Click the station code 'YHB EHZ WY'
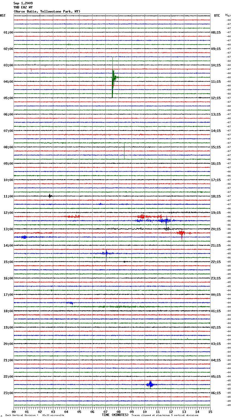The width and height of the screenshot is (232, 419). tap(23, 7)
